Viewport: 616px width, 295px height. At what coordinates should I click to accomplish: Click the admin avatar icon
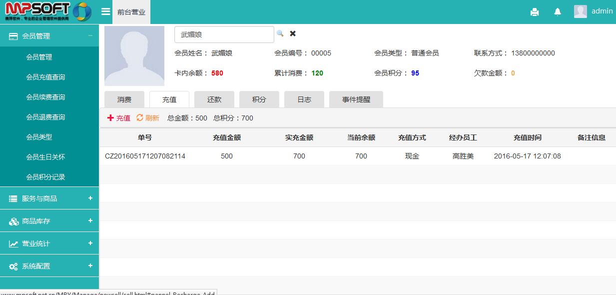(580, 11)
